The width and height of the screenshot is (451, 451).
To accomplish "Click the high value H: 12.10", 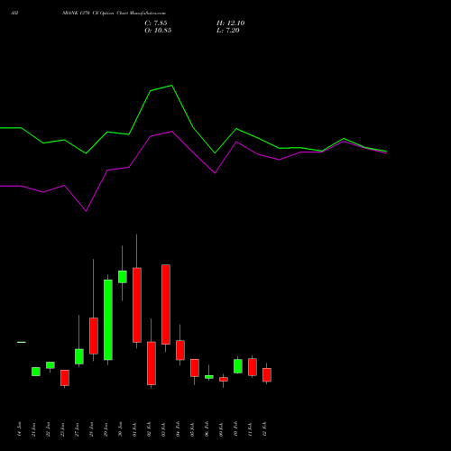I will (230, 23).
